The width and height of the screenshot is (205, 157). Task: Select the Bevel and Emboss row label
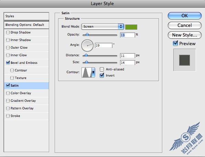click(24, 63)
